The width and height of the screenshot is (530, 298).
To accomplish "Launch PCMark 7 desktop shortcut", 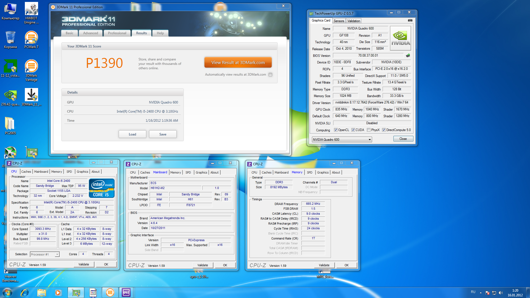I will point(31,40).
